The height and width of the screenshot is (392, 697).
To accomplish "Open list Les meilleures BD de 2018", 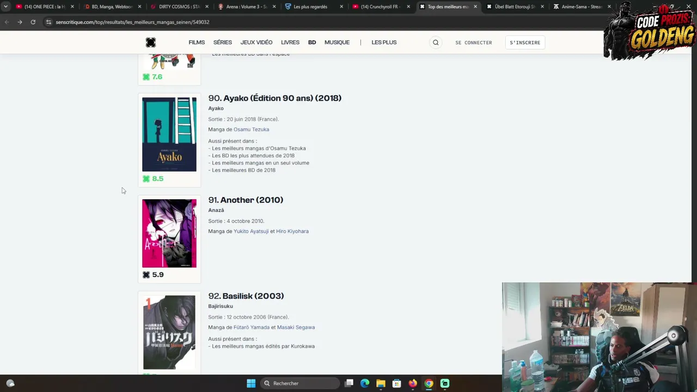I will tap(243, 170).
